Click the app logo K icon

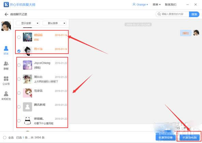pos(6,4)
